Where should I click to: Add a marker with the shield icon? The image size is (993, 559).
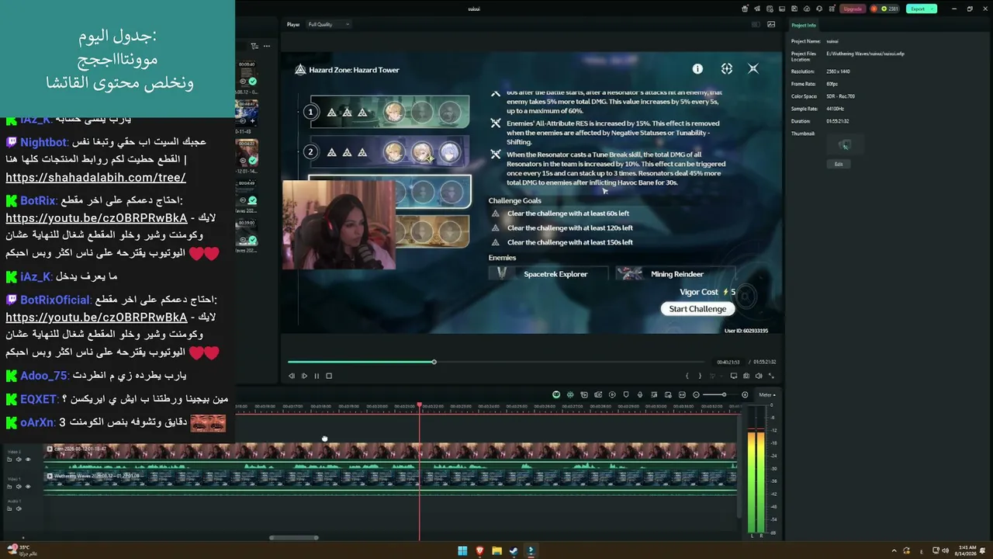click(x=626, y=394)
